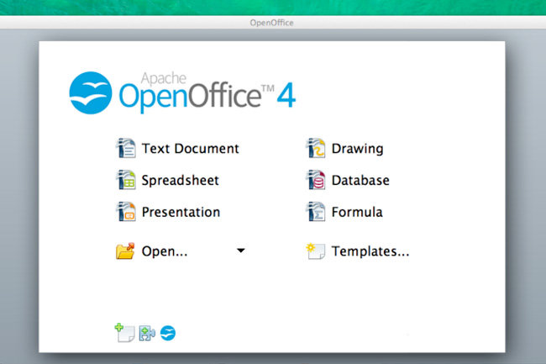Start a new Drawing via its label
Image resolution: width=546 pixels, height=364 pixels.
(x=357, y=149)
